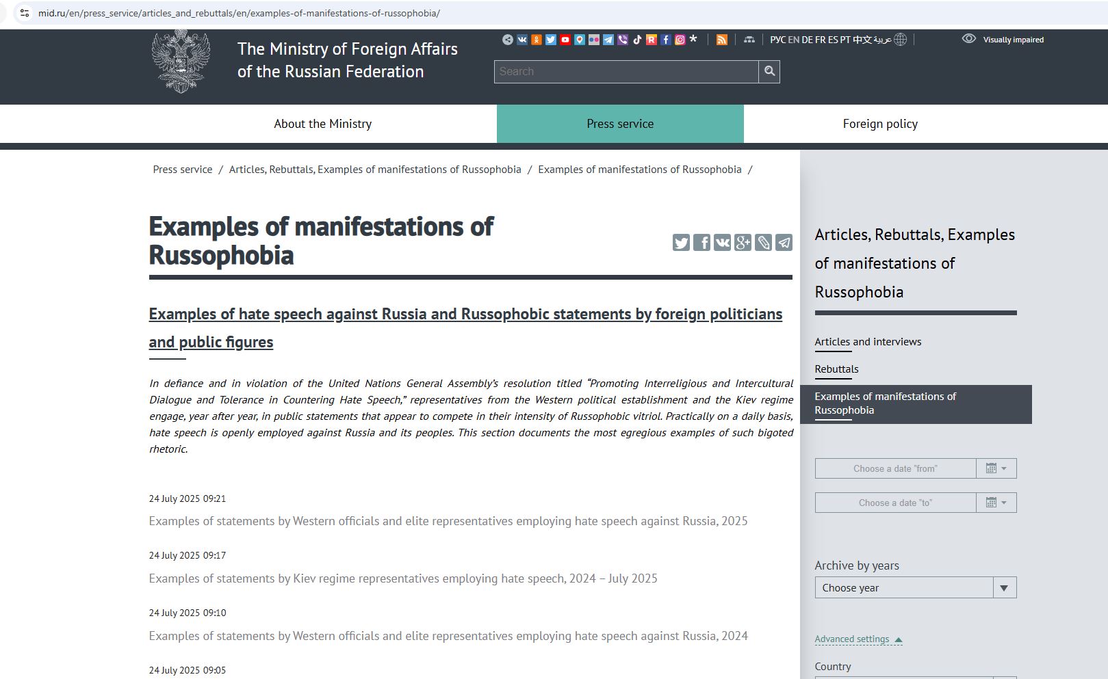Open Western officials hate speech article for 2025
Viewport: 1108px width, 679px height.
[448, 521]
